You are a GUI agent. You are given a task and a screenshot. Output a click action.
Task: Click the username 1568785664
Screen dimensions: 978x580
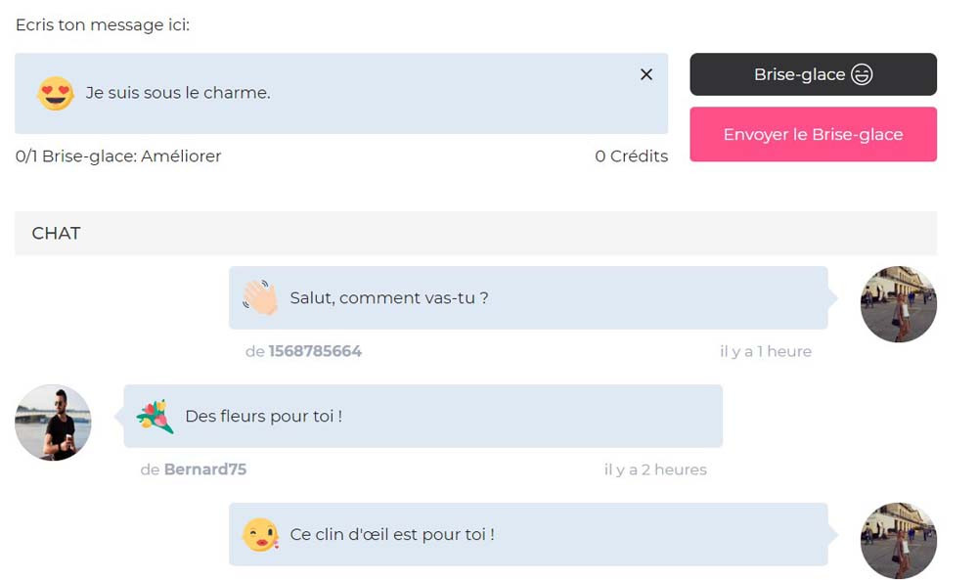point(315,351)
